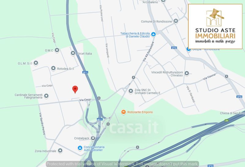Select the Cristalpack place marker
245x167 pixels.
tap(93, 138)
